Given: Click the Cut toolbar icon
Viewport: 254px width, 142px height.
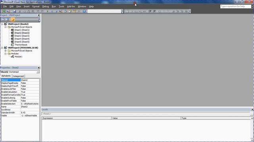Looking at the screenshot, I should [x=20, y=11].
